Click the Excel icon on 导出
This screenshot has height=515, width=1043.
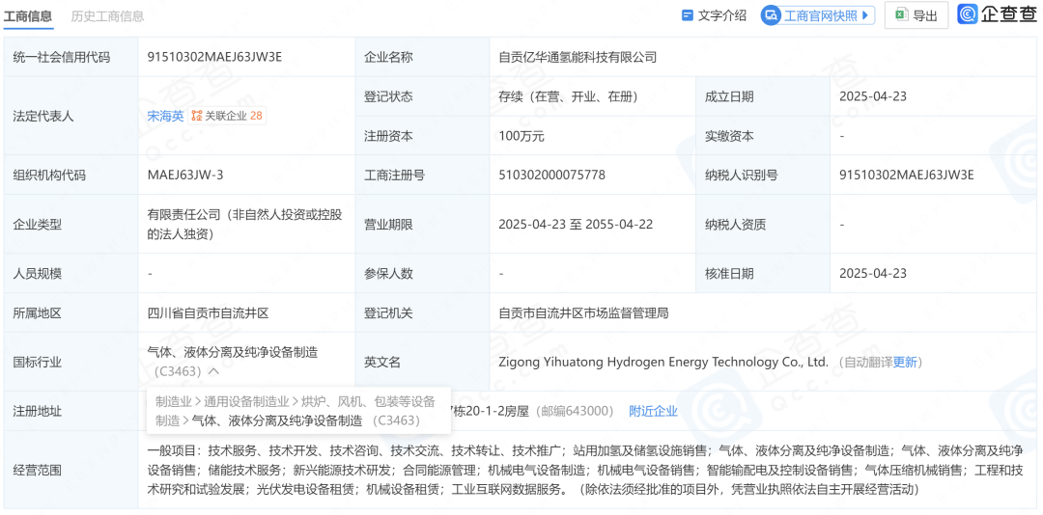coord(901,15)
